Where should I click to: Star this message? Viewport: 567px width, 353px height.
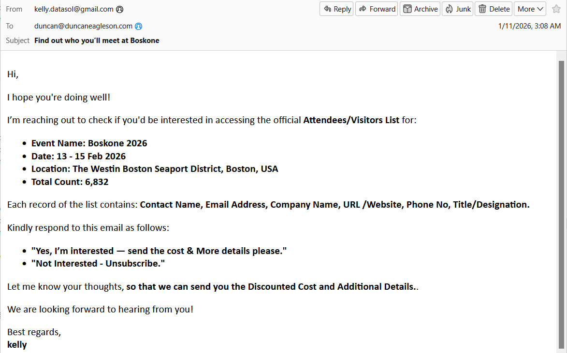(556, 9)
